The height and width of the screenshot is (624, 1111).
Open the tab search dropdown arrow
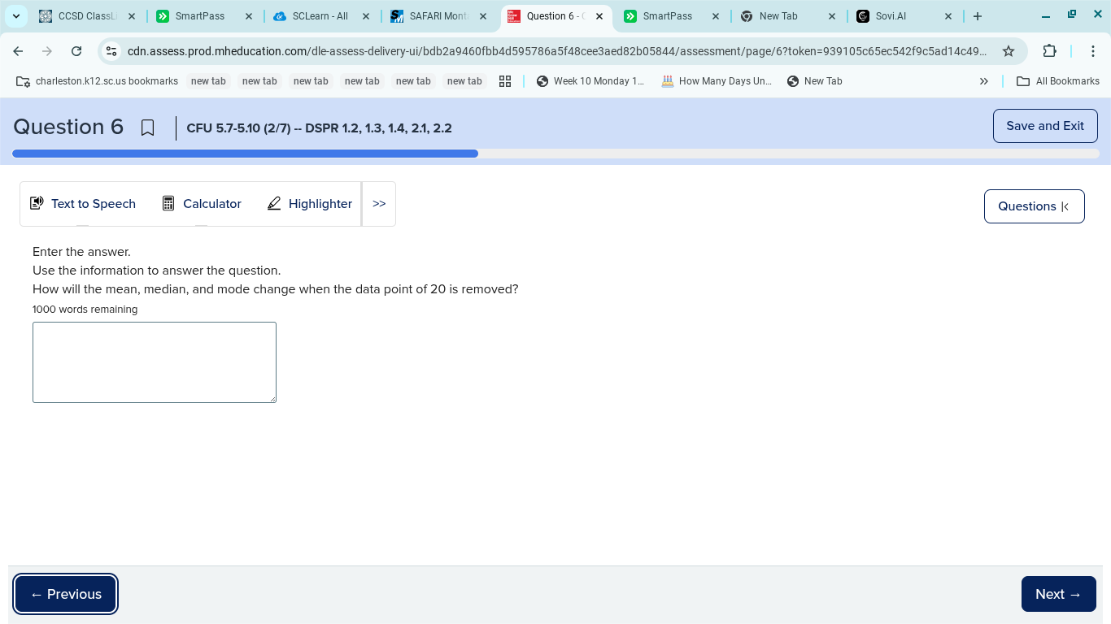click(x=15, y=15)
